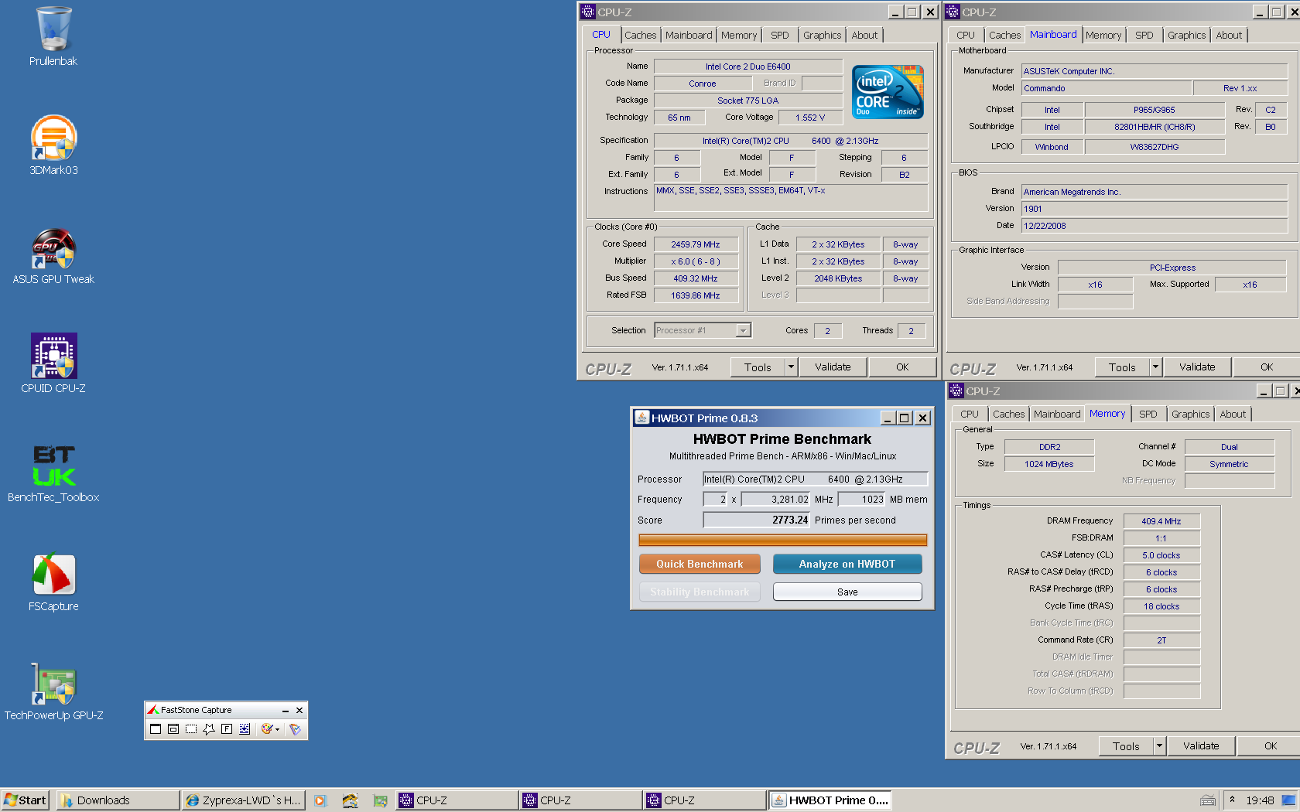
Task: Open Caches tab in CPU-Z Memory window
Action: click(1009, 415)
